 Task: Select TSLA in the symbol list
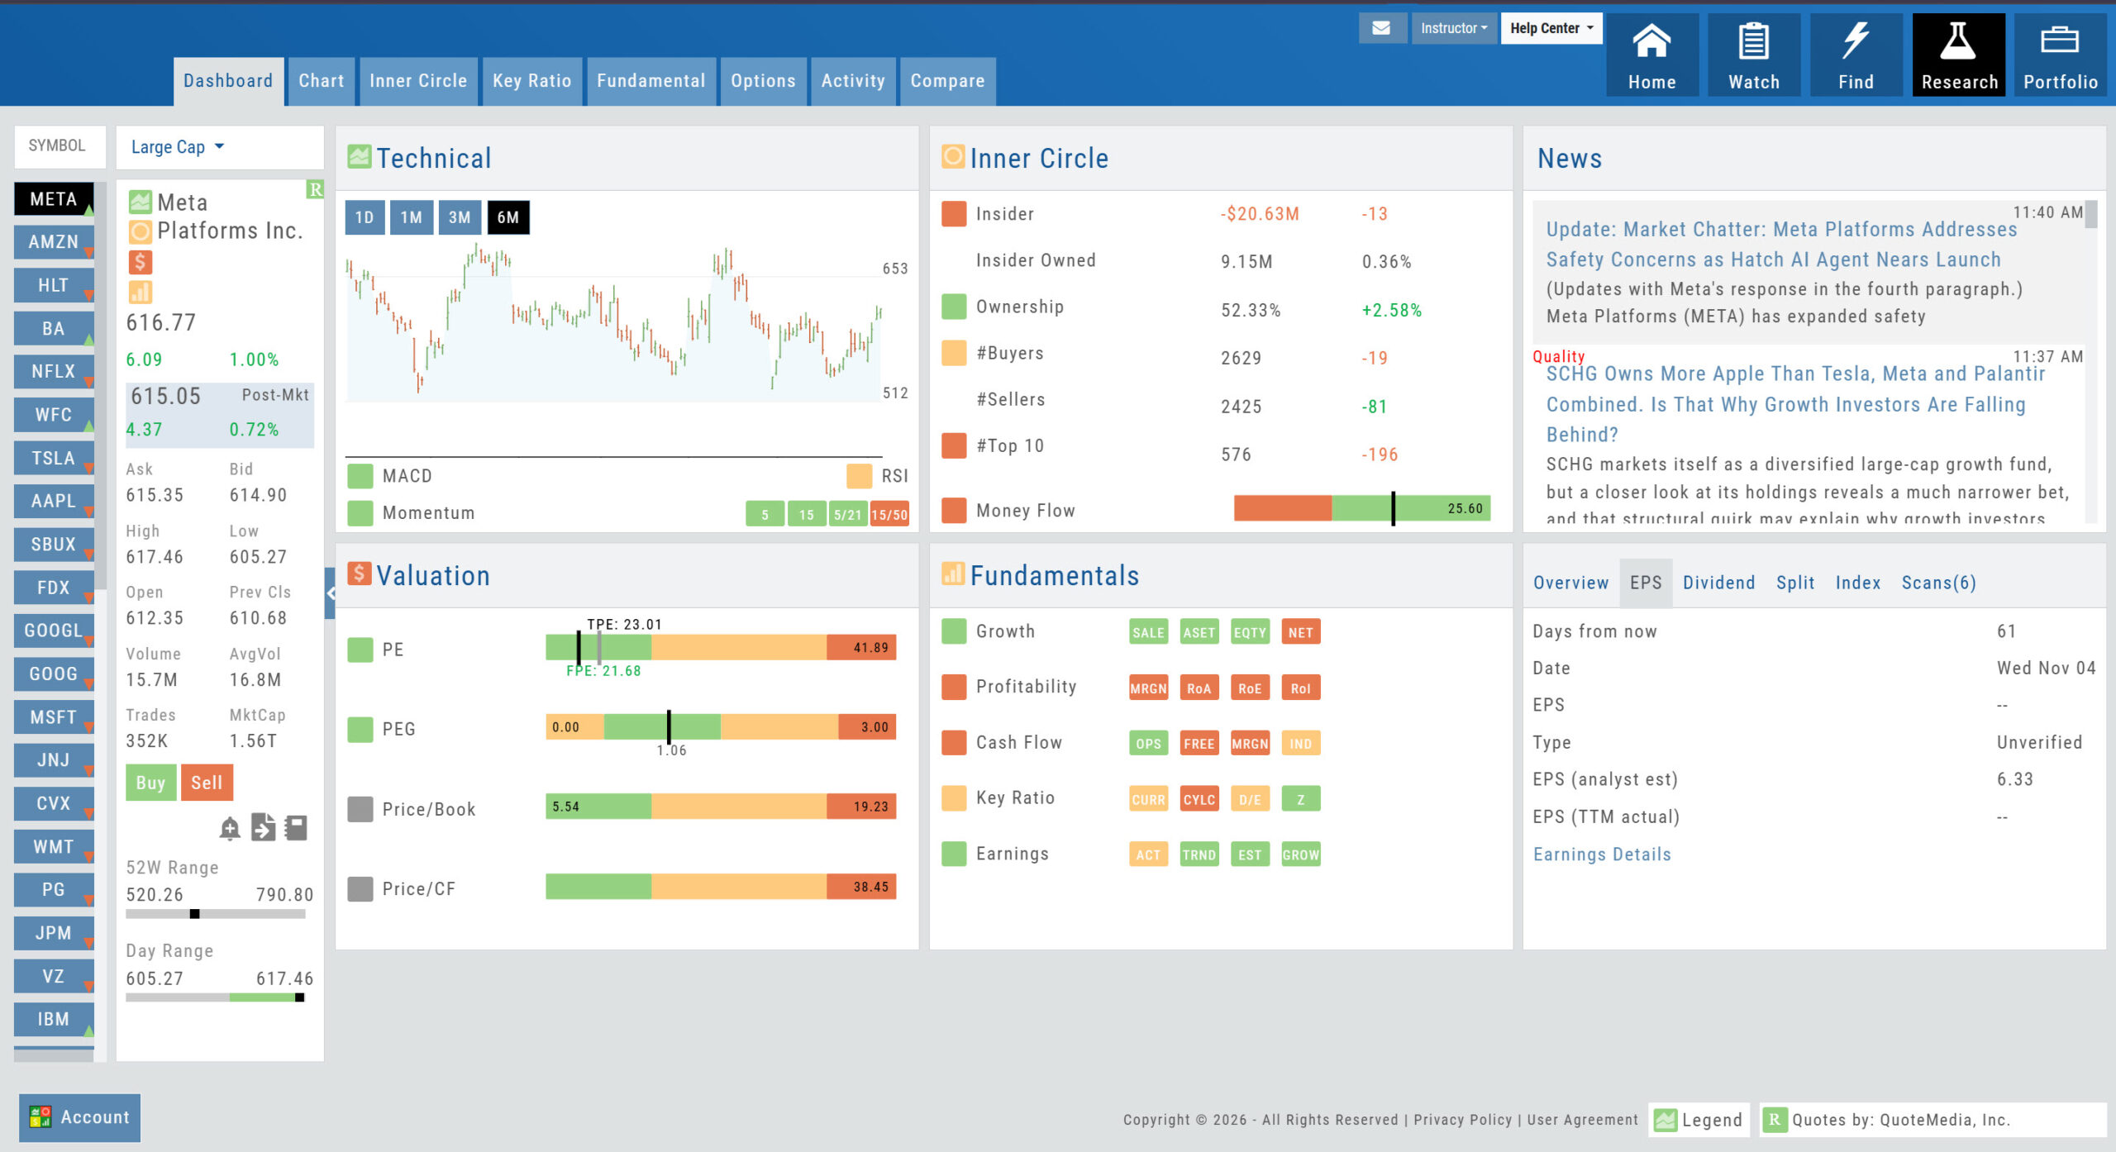click(54, 458)
